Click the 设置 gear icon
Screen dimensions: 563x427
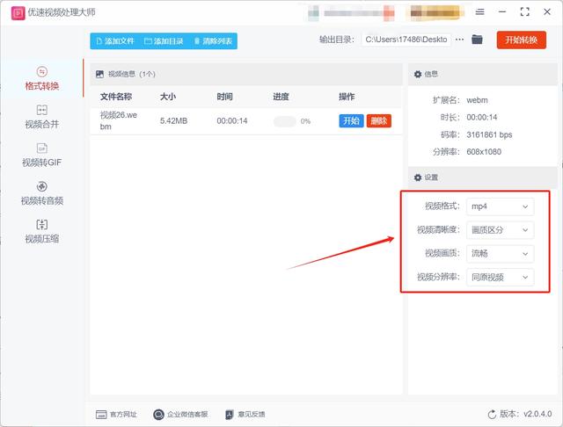coord(418,177)
